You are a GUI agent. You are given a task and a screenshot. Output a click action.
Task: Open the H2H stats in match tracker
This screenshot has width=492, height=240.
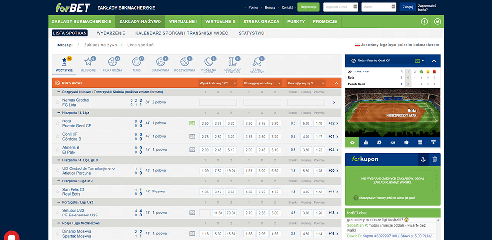click(x=393, y=143)
